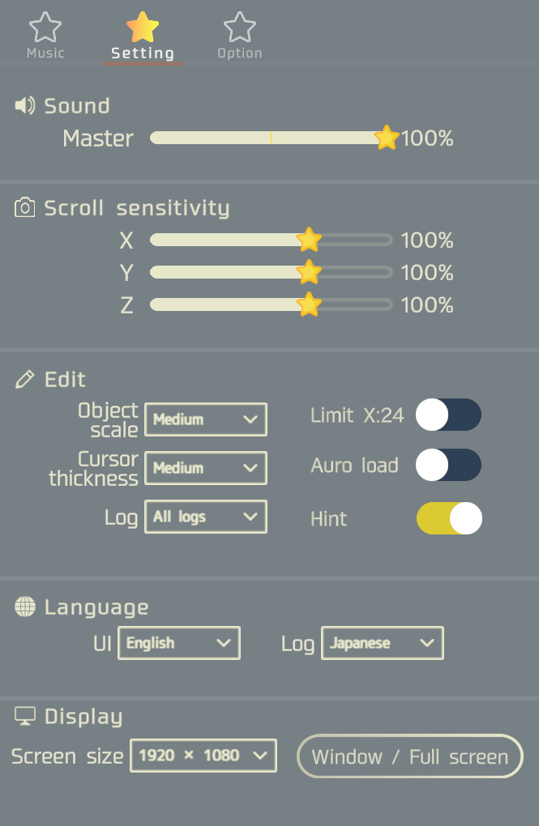This screenshot has height=826, width=539.
Task: Open the UI language English dropdown
Action: 179,643
